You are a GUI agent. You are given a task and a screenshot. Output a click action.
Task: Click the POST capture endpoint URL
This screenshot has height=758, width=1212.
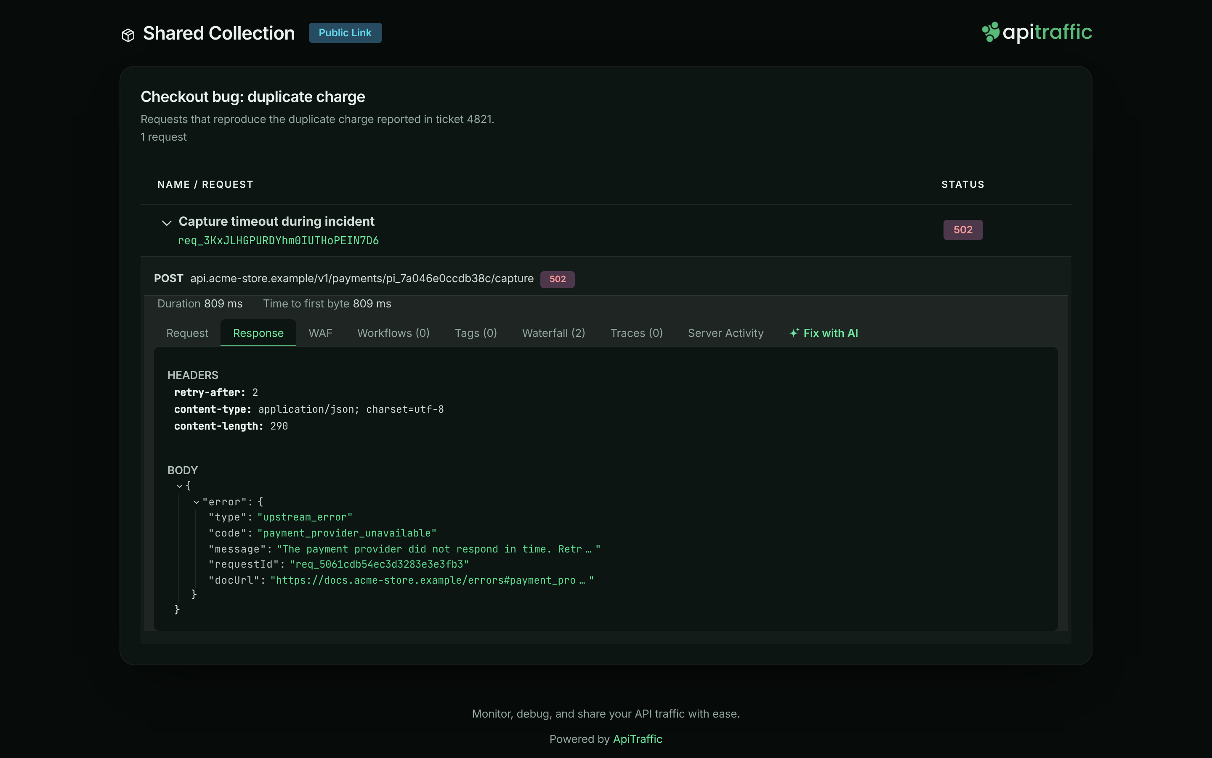click(361, 278)
